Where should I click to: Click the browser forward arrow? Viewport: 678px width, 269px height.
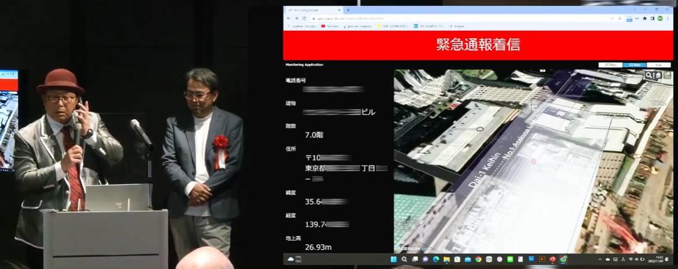click(x=296, y=18)
